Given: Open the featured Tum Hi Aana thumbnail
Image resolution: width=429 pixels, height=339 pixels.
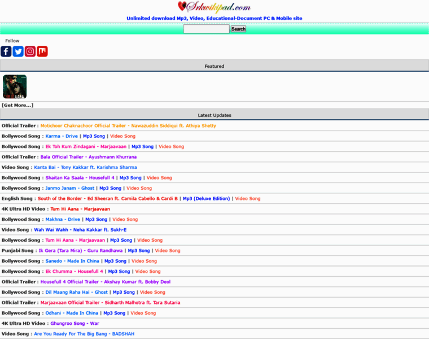Looking at the screenshot, I should click(x=15, y=86).
